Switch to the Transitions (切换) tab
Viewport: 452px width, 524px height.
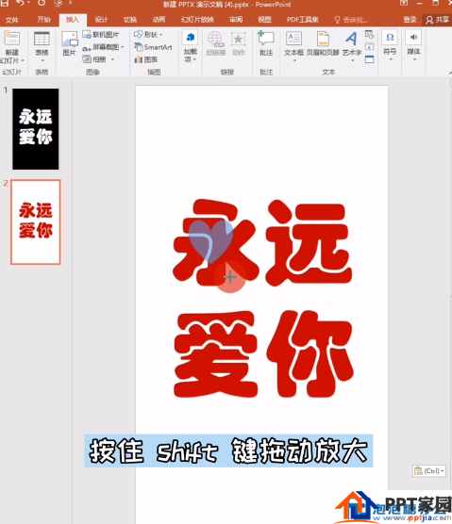pos(130,20)
